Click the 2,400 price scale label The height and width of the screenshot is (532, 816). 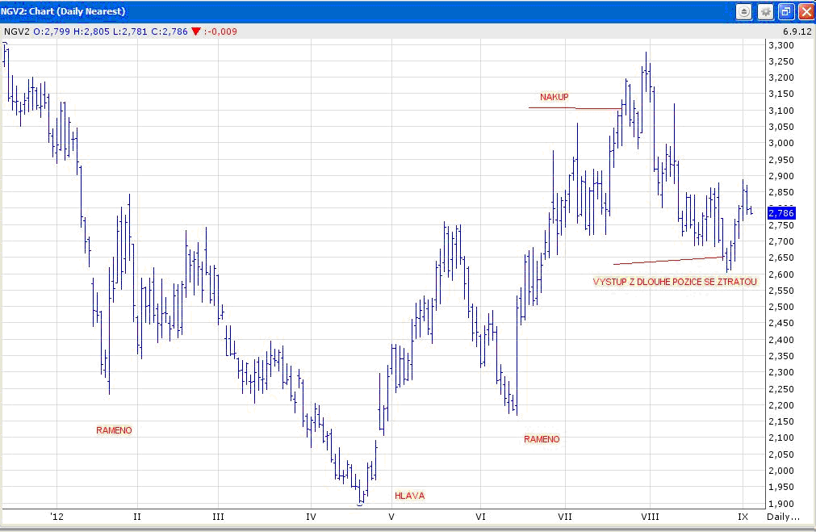coord(781,340)
